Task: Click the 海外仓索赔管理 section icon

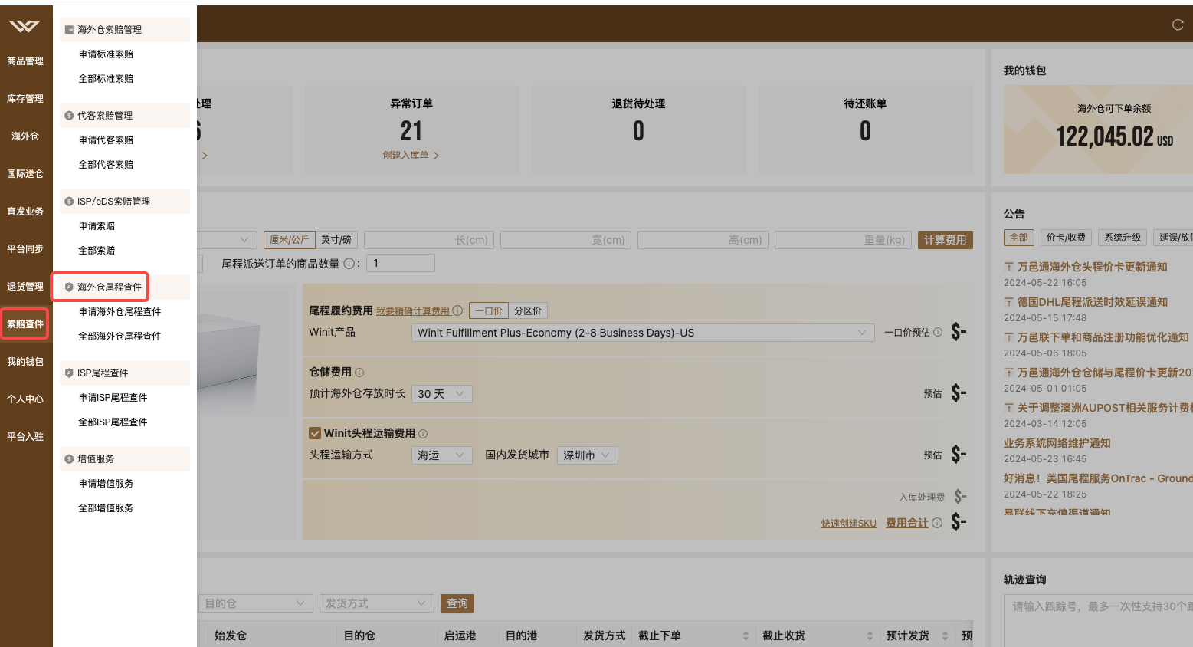Action: pos(69,30)
